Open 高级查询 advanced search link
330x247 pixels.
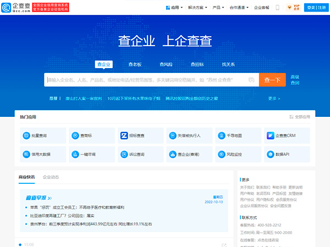pyautogui.click(x=295, y=80)
